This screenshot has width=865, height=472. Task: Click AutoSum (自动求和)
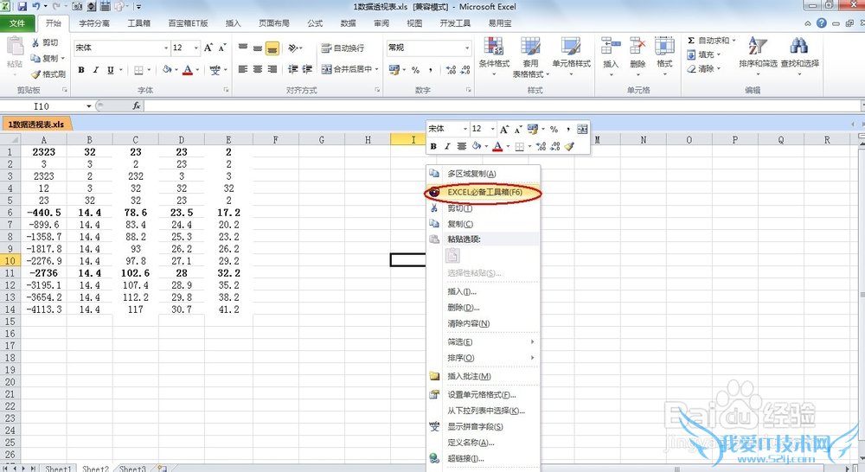tap(711, 41)
